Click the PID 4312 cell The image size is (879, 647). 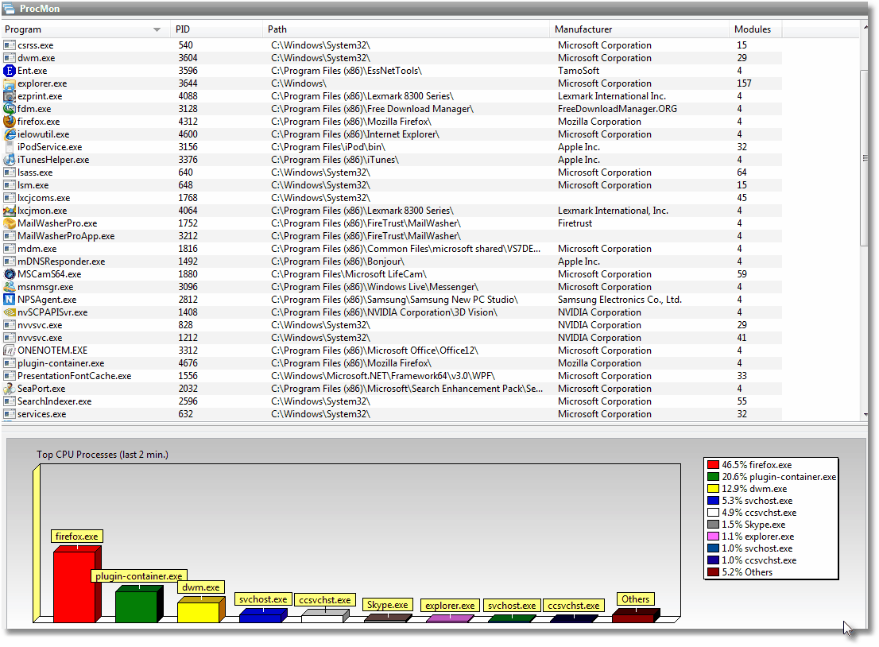(188, 122)
